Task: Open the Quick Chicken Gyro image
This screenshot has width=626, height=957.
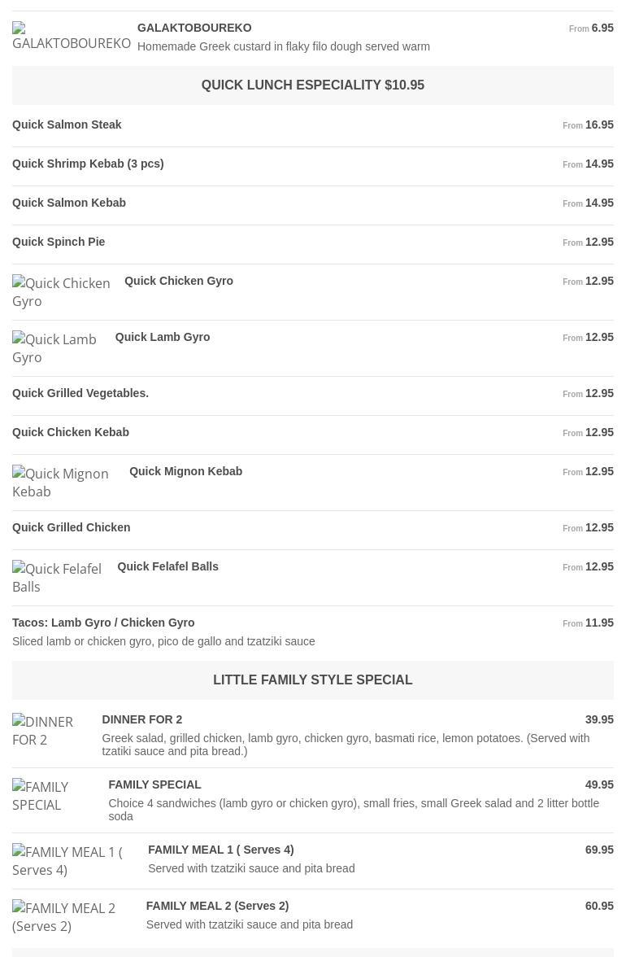Action: pyautogui.click(x=62, y=292)
